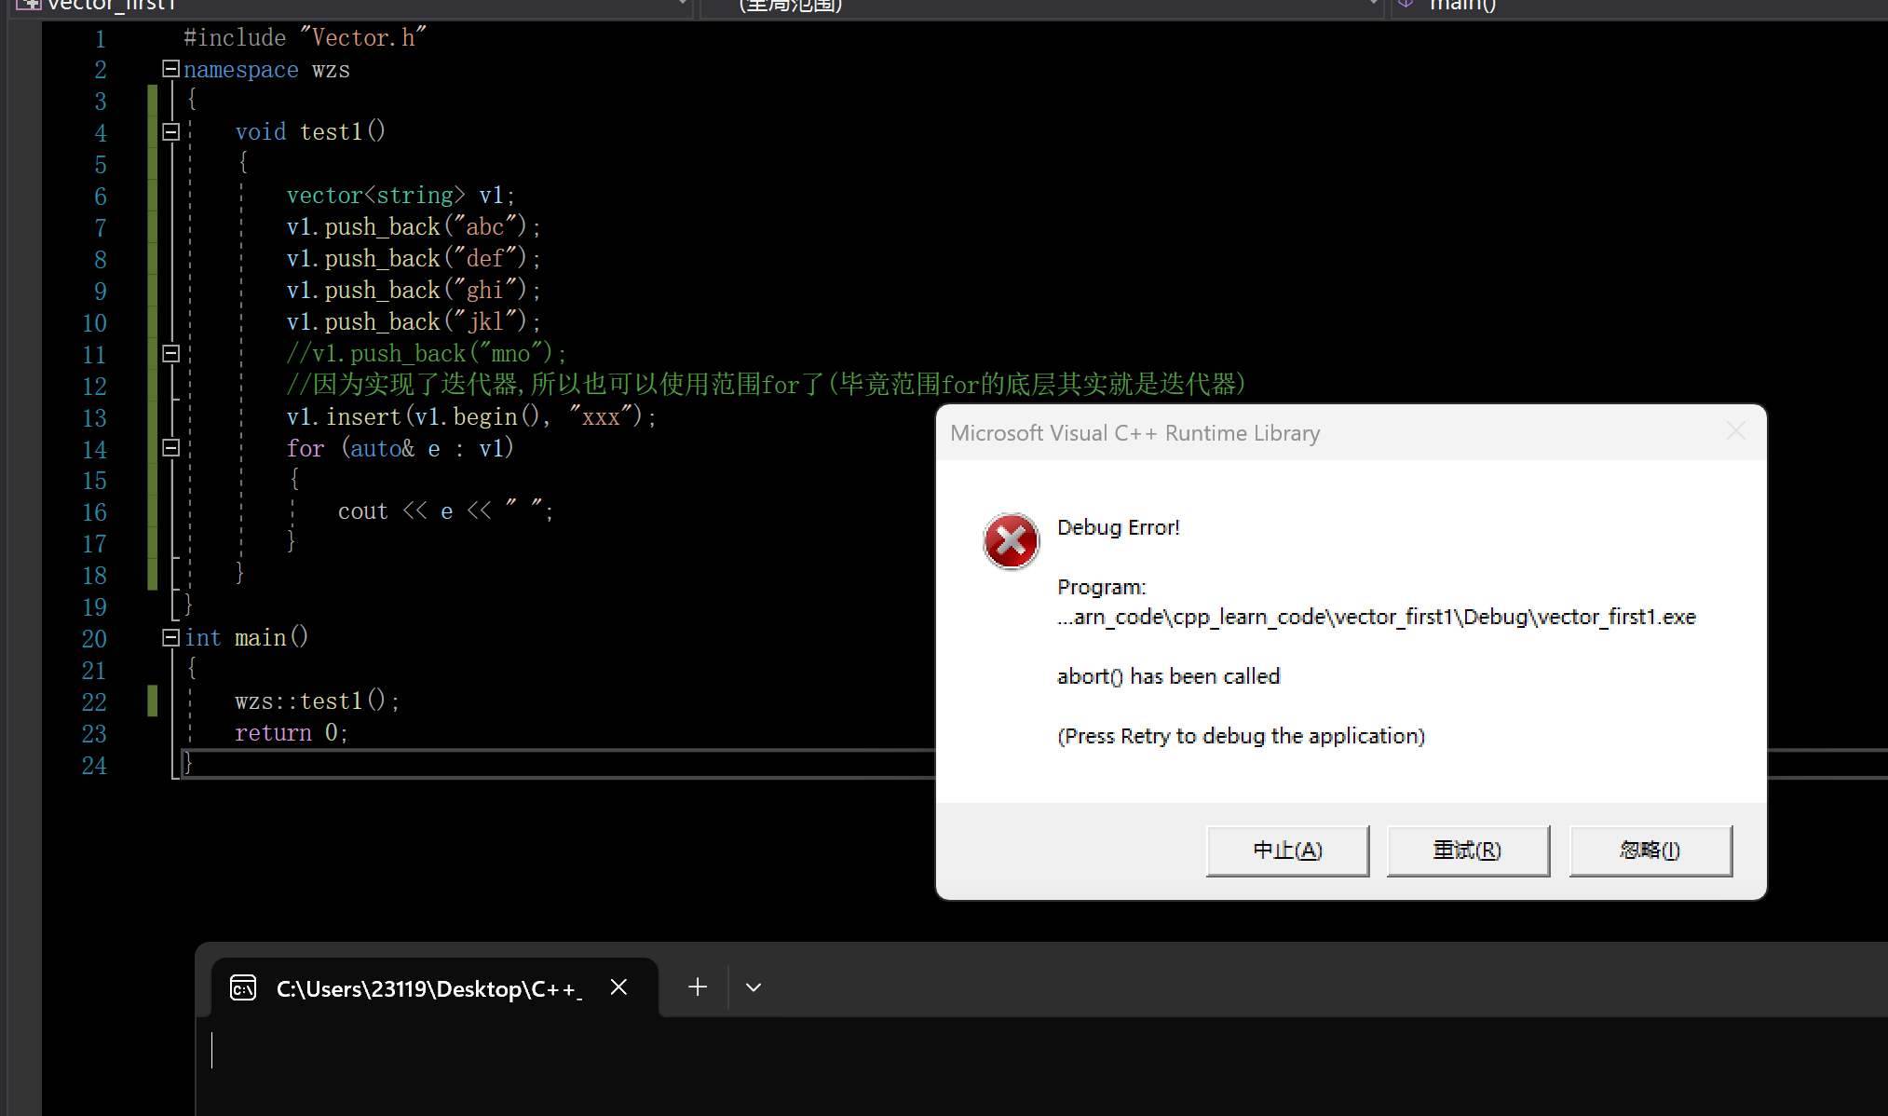Open the terminal profile dropdown chevron
Viewport: 1888px width, 1116px height.
pyautogui.click(x=754, y=987)
